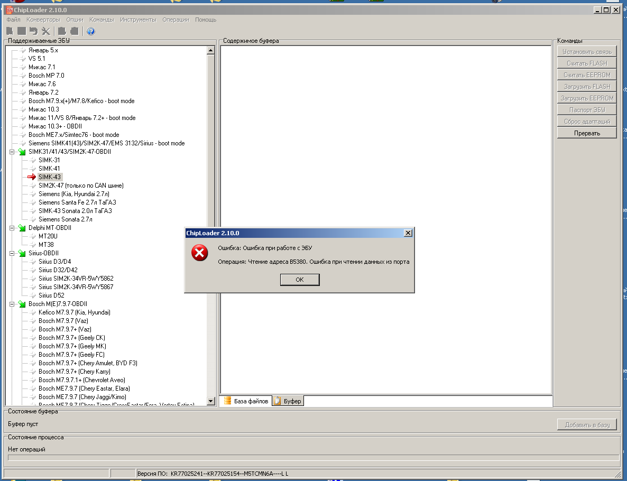Switch to the Буфер tab
This screenshot has height=481, width=627.
click(288, 401)
